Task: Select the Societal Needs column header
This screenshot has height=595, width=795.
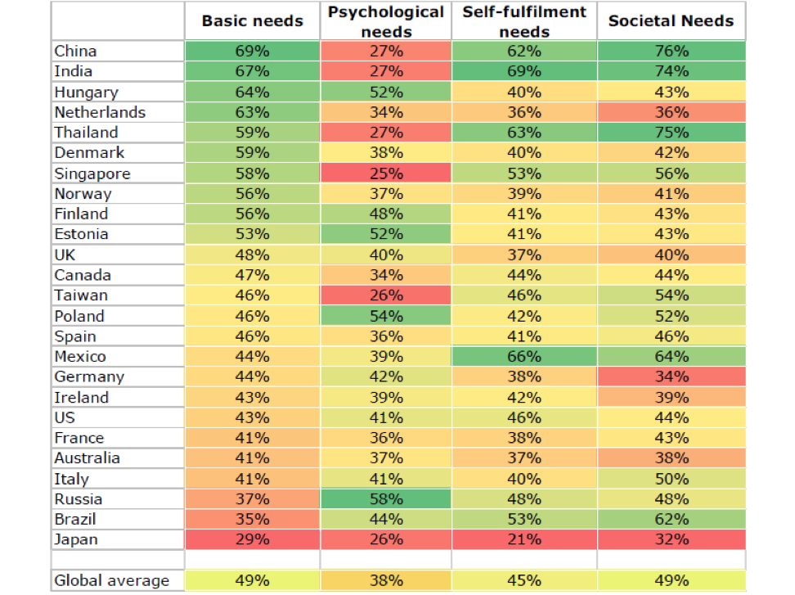Action: point(671,21)
